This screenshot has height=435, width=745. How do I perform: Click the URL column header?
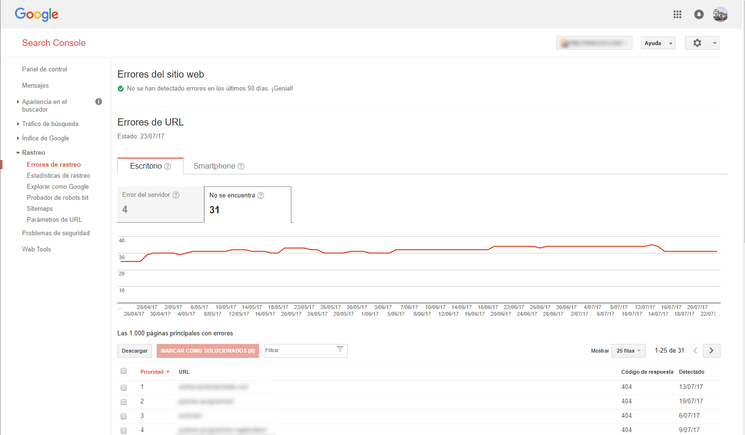click(184, 372)
